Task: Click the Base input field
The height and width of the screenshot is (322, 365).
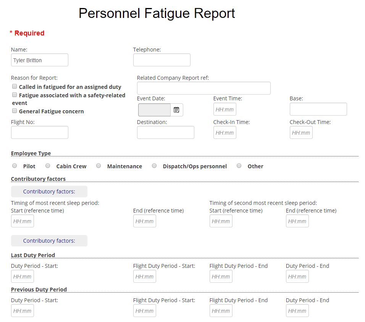Action: [x=318, y=109]
